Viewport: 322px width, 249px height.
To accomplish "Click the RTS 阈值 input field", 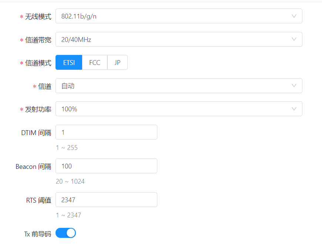I will point(106,200).
